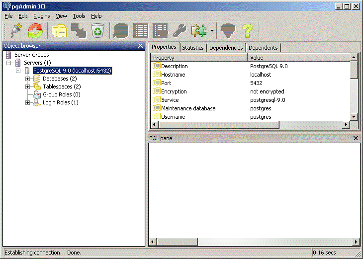Open the Plugins menu
Image resolution: width=363 pixels, height=259 pixels.
pyautogui.click(x=42, y=16)
